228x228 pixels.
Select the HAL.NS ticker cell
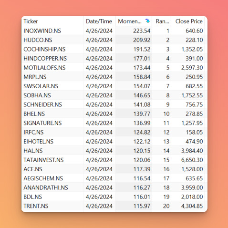point(33,151)
